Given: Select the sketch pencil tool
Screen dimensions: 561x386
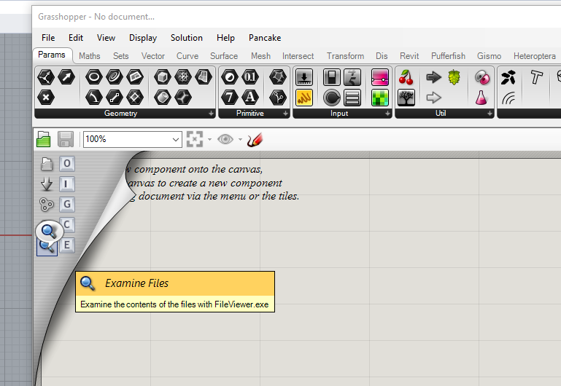Looking at the screenshot, I should coord(255,140).
